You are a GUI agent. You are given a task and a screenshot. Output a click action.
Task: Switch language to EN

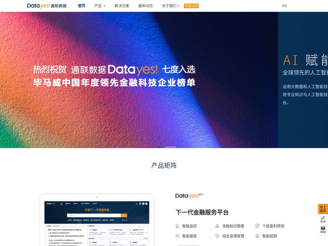click(x=284, y=6)
